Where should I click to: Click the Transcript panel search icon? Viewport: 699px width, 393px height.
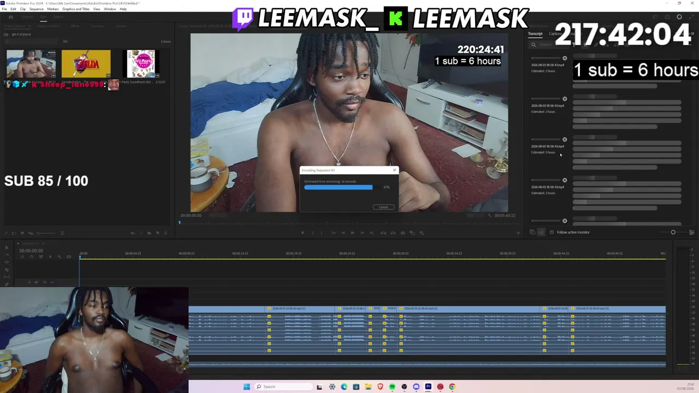534,45
